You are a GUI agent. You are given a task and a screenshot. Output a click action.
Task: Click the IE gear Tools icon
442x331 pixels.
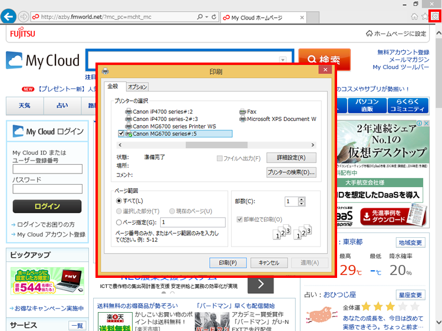pyautogui.click(x=436, y=18)
